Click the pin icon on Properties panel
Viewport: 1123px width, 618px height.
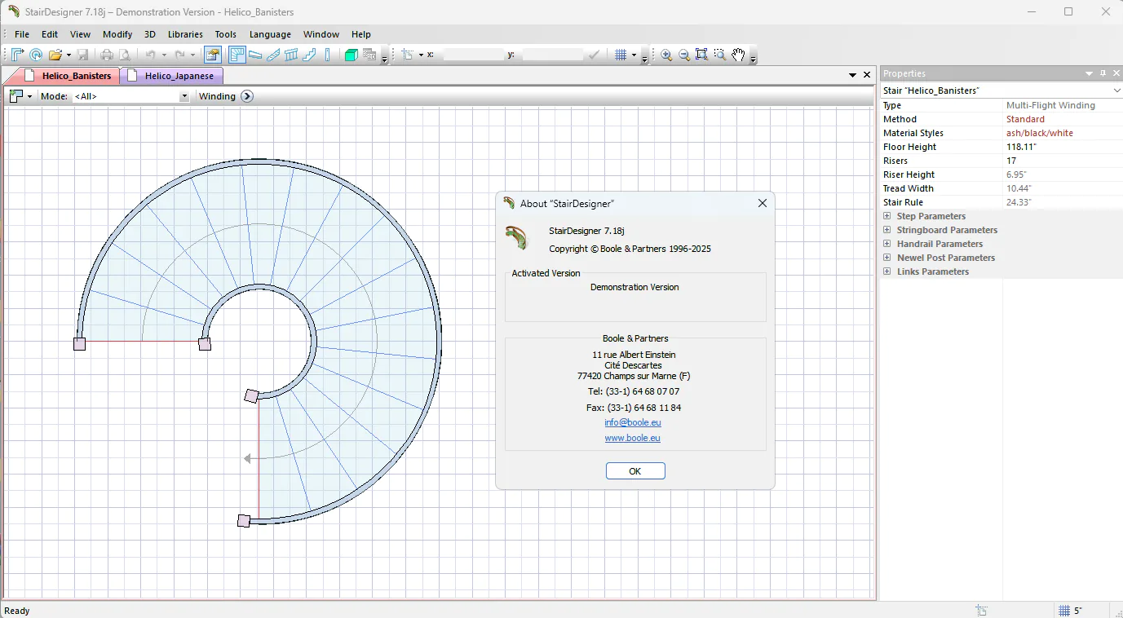click(x=1103, y=73)
